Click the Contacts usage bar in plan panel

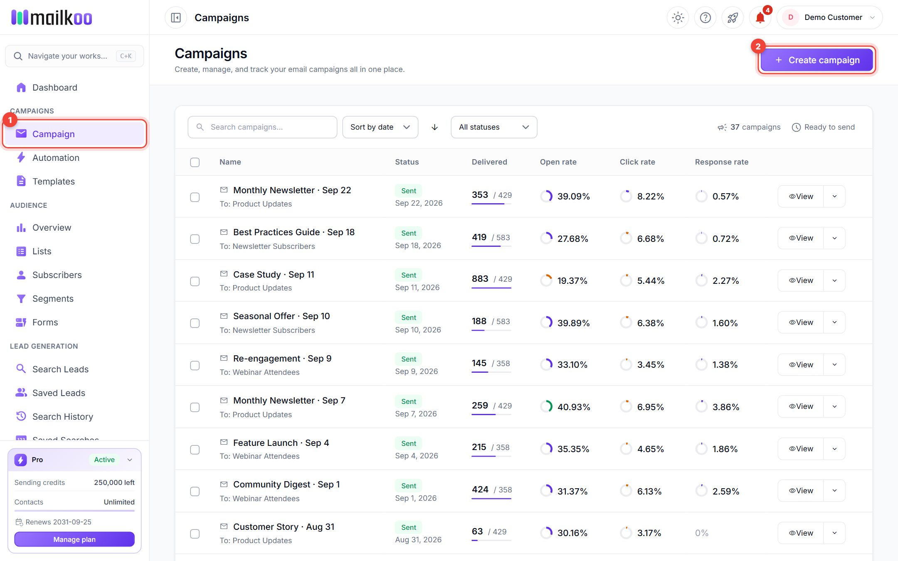(74, 511)
